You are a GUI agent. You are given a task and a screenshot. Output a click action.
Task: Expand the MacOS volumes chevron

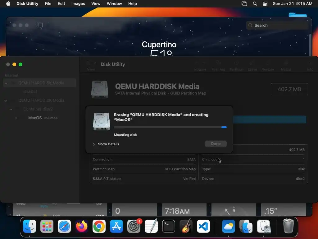tap(16, 118)
